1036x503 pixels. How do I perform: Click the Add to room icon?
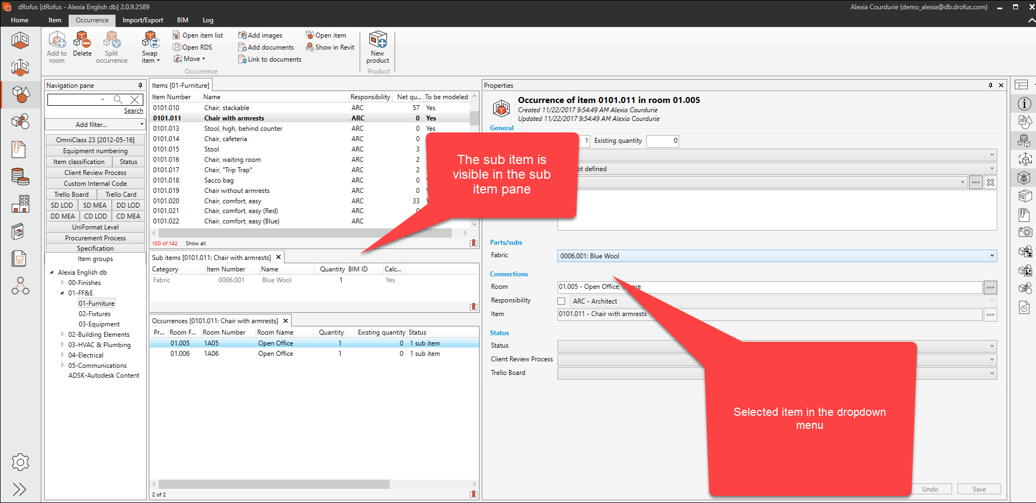(x=57, y=41)
